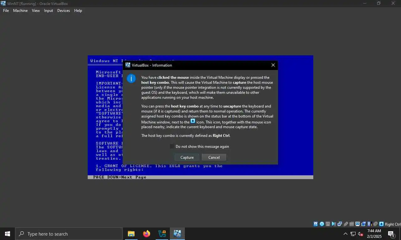Click the PAGE DOWN=Next Page text
This screenshot has height=240, width=401.
pos(120,177)
